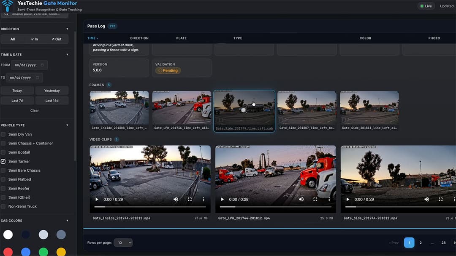Enter fullscreen on the Gate_LPR video clip
Image resolution: width=456 pixels, height=256 pixels.
coord(315,200)
